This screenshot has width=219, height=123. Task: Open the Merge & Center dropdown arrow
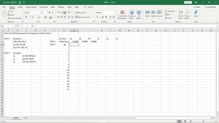click(x=92, y=17)
